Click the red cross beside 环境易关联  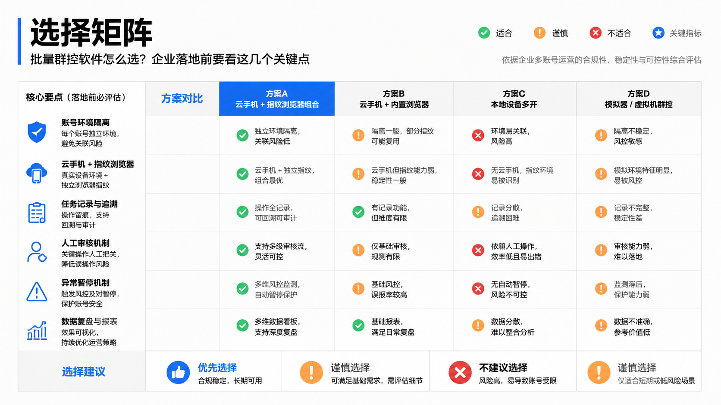pyautogui.click(x=478, y=136)
